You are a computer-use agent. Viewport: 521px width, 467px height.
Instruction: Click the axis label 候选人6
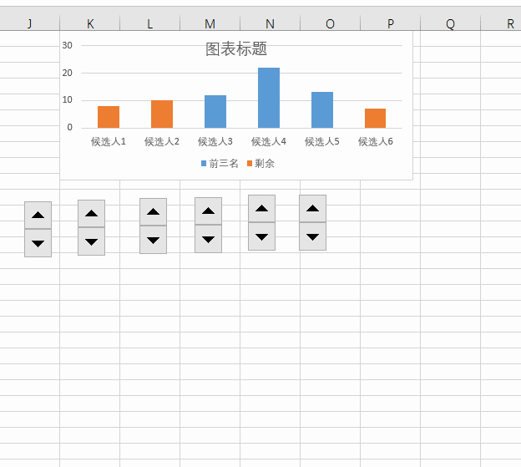pos(376,141)
